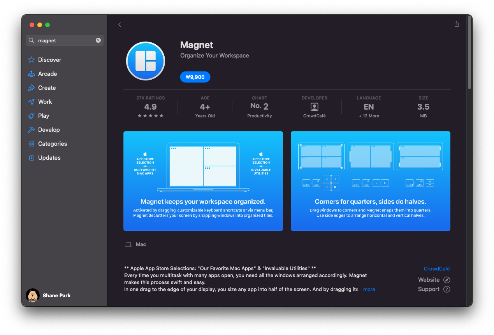Open Shane Park account name

(56, 295)
